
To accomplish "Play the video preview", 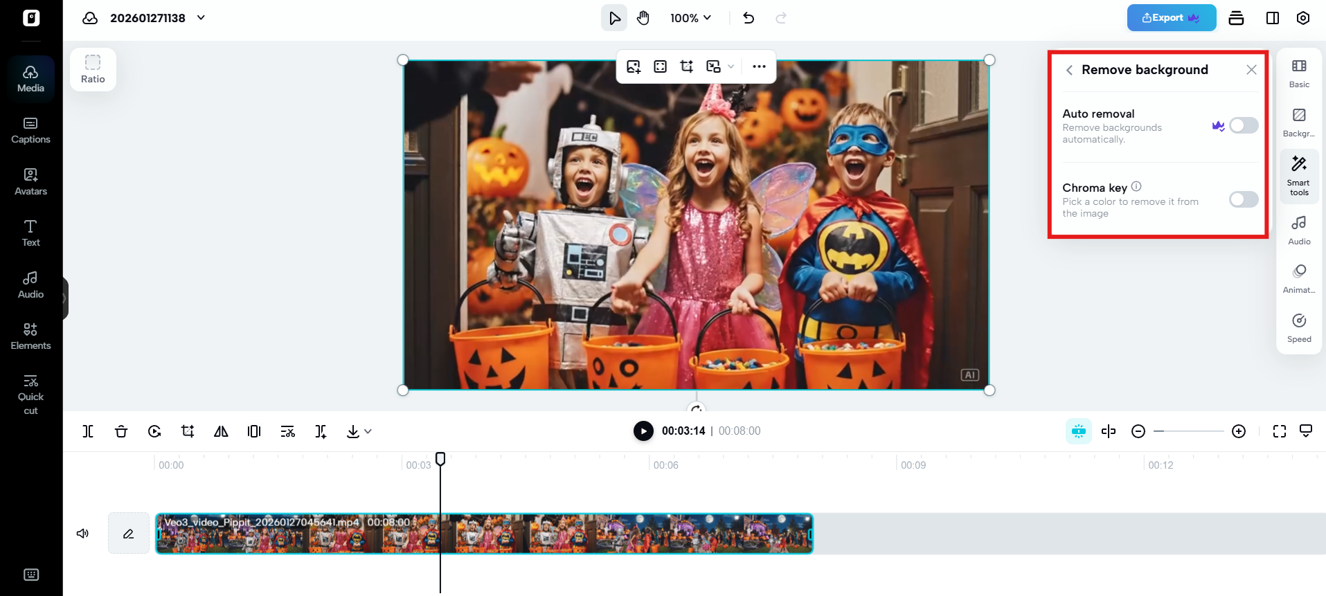I will click(x=643, y=431).
